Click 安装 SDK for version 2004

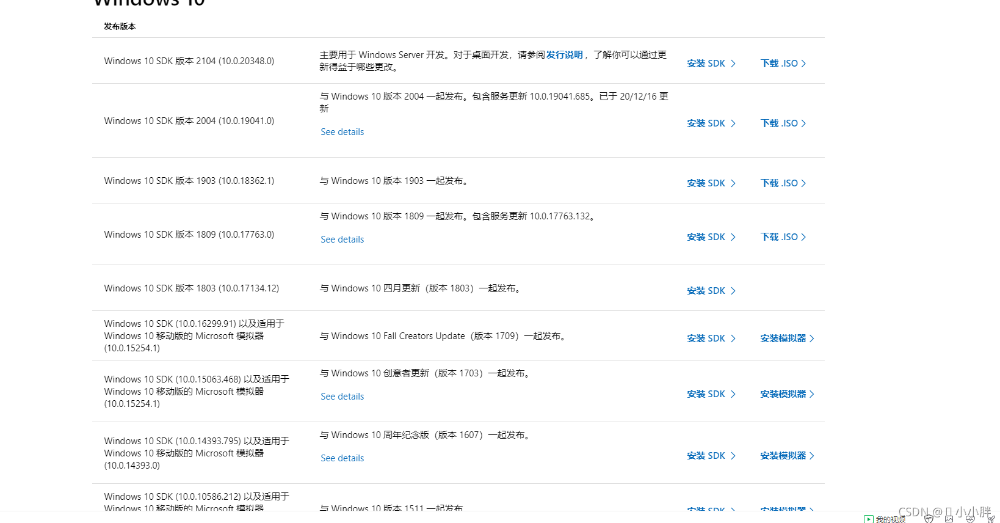(711, 123)
